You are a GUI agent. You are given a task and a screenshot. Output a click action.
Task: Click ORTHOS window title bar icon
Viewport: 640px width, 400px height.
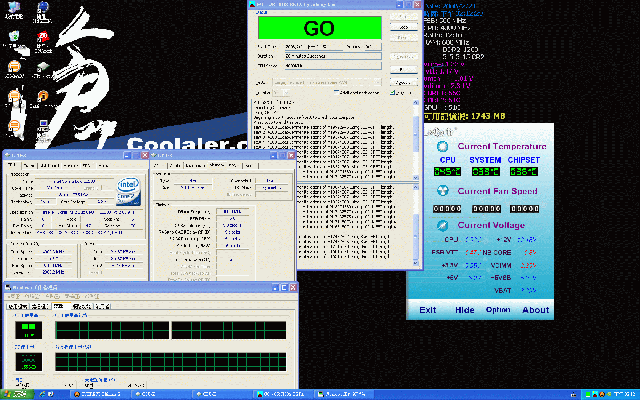click(x=252, y=4)
